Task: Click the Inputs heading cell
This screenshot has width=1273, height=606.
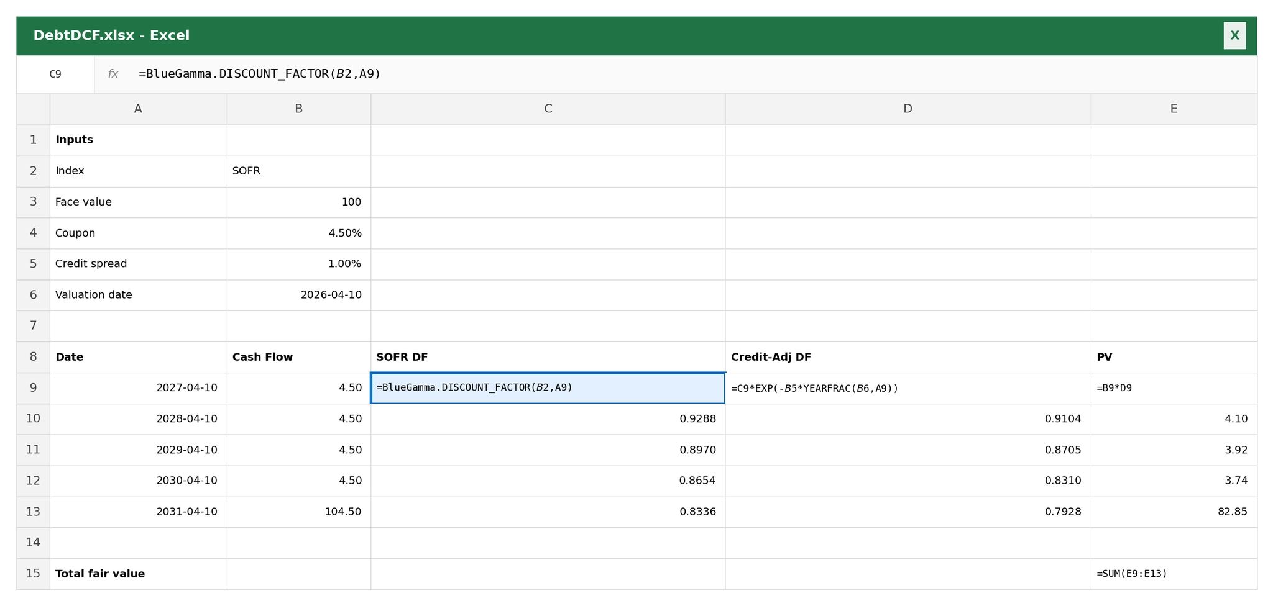Action: click(138, 140)
